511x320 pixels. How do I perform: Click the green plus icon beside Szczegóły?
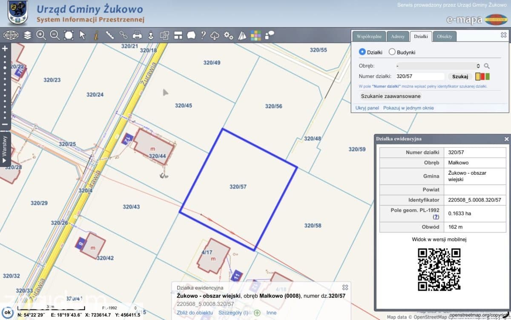click(x=257, y=313)
